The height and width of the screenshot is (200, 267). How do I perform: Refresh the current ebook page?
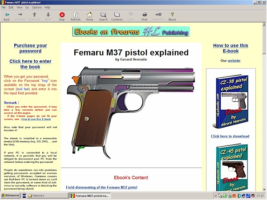click(76, 16)
